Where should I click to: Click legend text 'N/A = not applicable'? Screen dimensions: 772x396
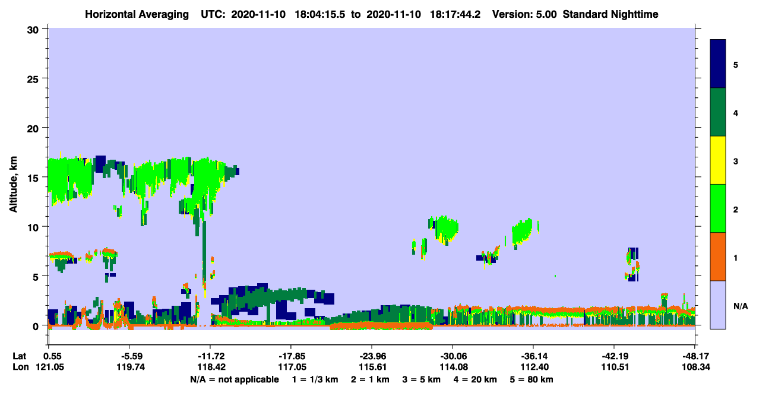[234, 379]
